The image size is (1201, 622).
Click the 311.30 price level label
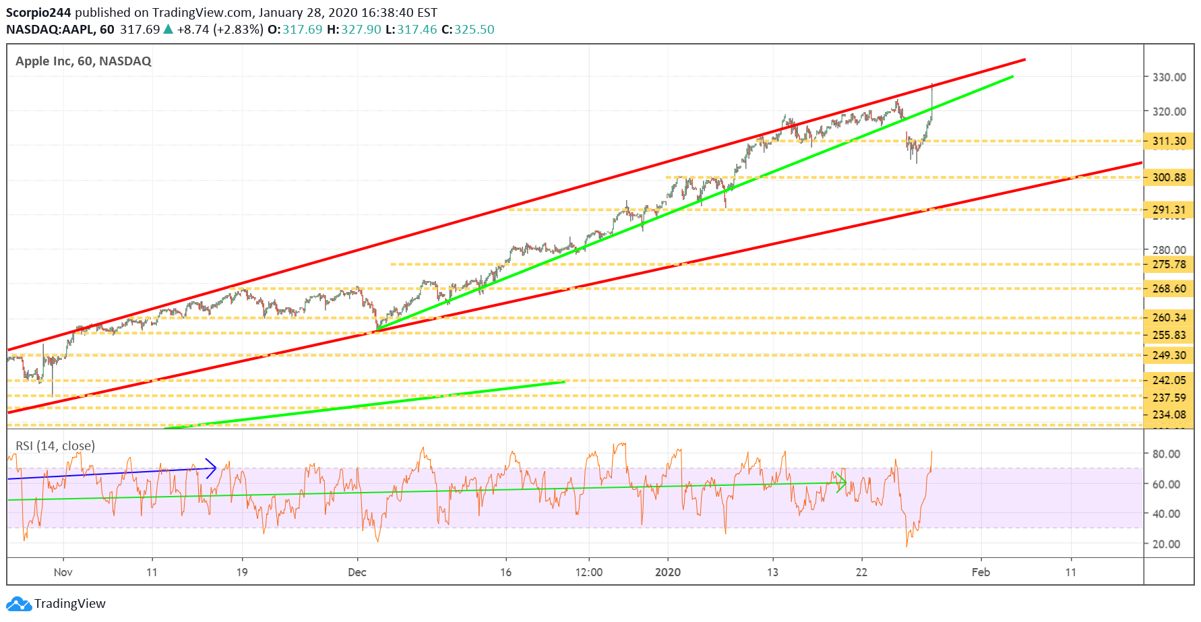pos(1169,142)
